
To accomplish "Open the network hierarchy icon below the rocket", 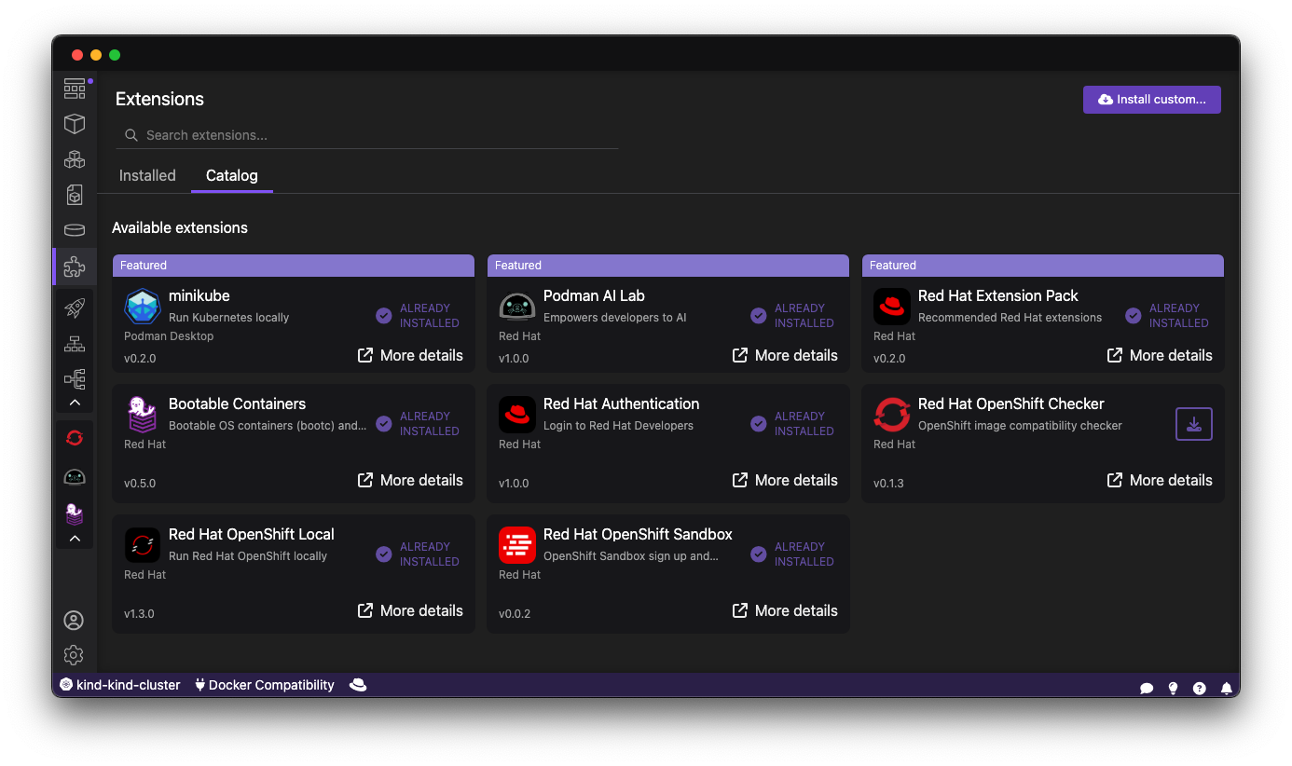I will click(75, 344).
